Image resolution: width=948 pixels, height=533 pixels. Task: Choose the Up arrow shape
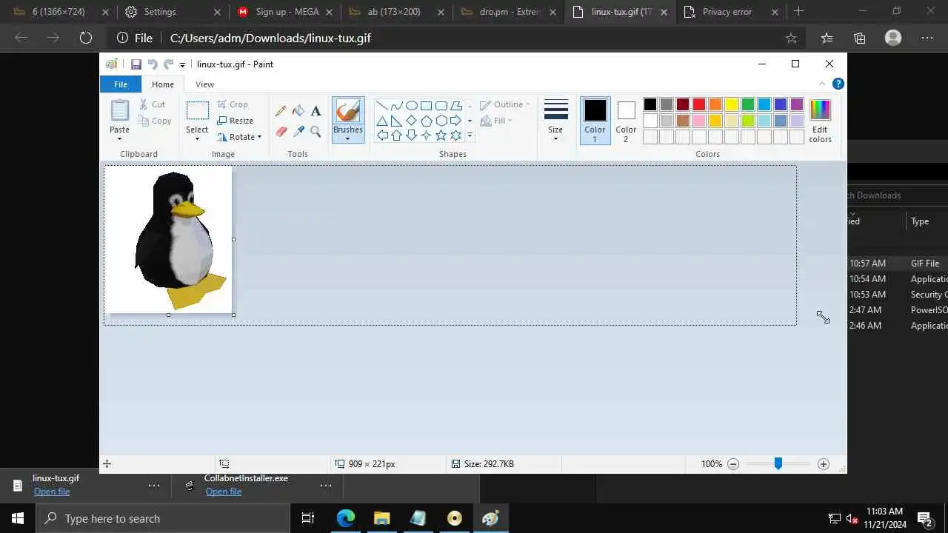[397, 135]
